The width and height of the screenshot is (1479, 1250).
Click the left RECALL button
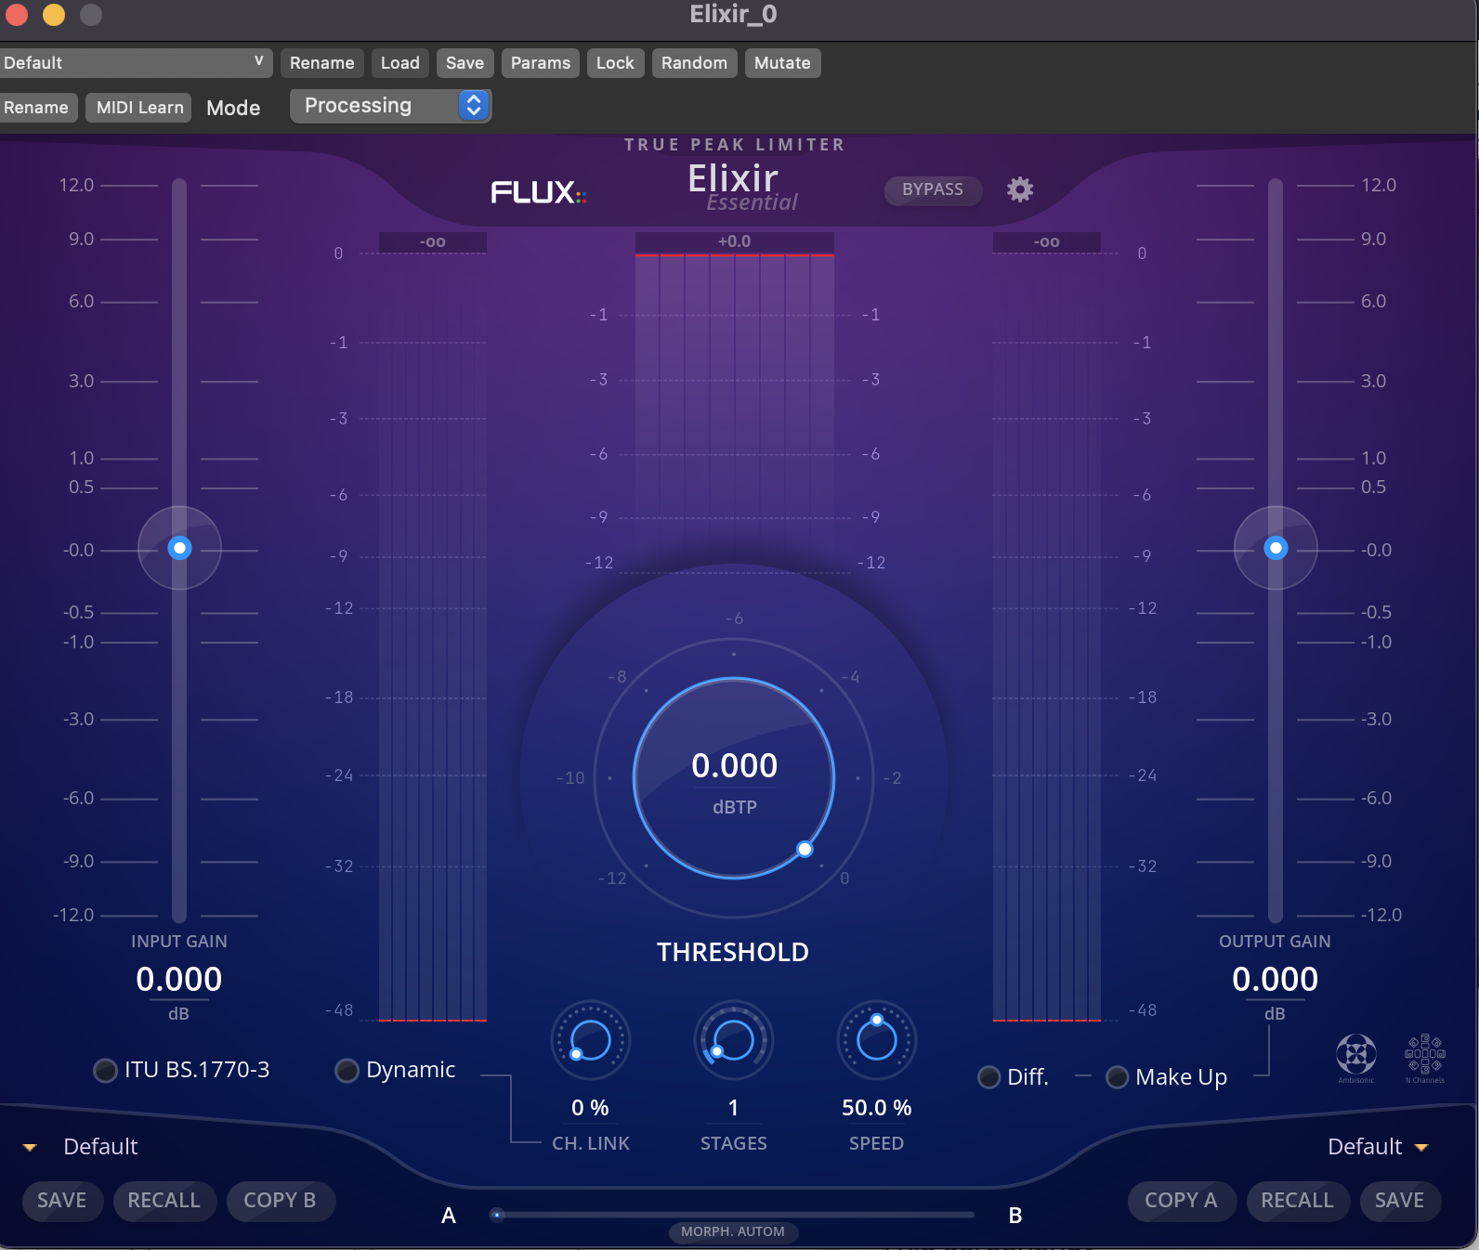pyautogui.click(x=164, y=1201)
